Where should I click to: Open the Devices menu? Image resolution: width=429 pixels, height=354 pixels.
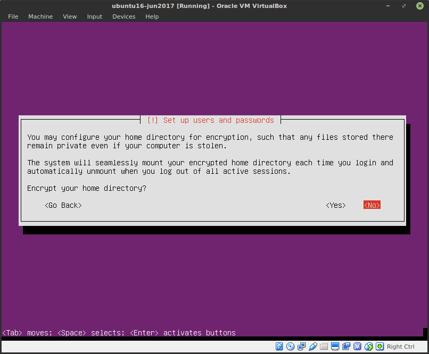pyautogui.click(x=123, y=16)
